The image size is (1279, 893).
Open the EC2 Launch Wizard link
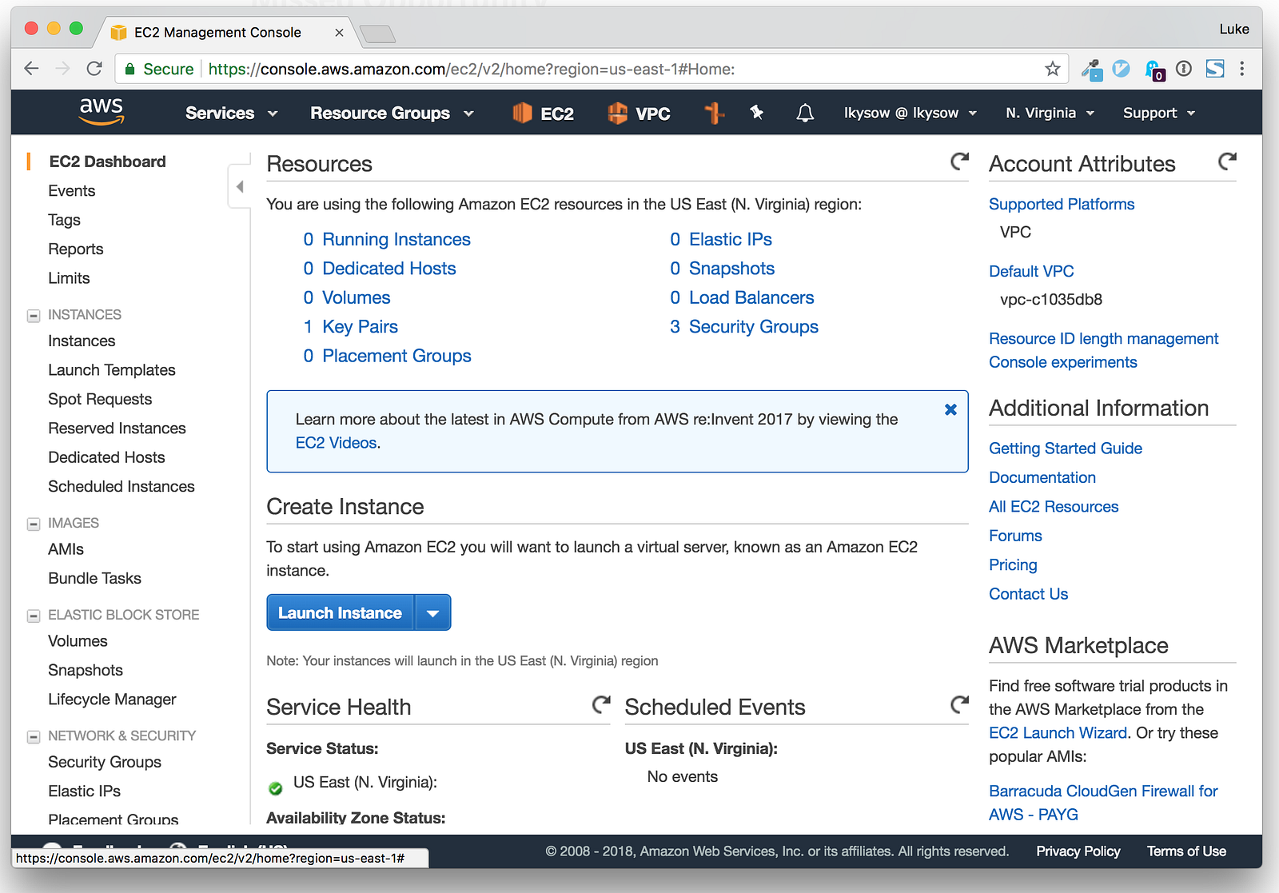click(x=1058, y=733)
